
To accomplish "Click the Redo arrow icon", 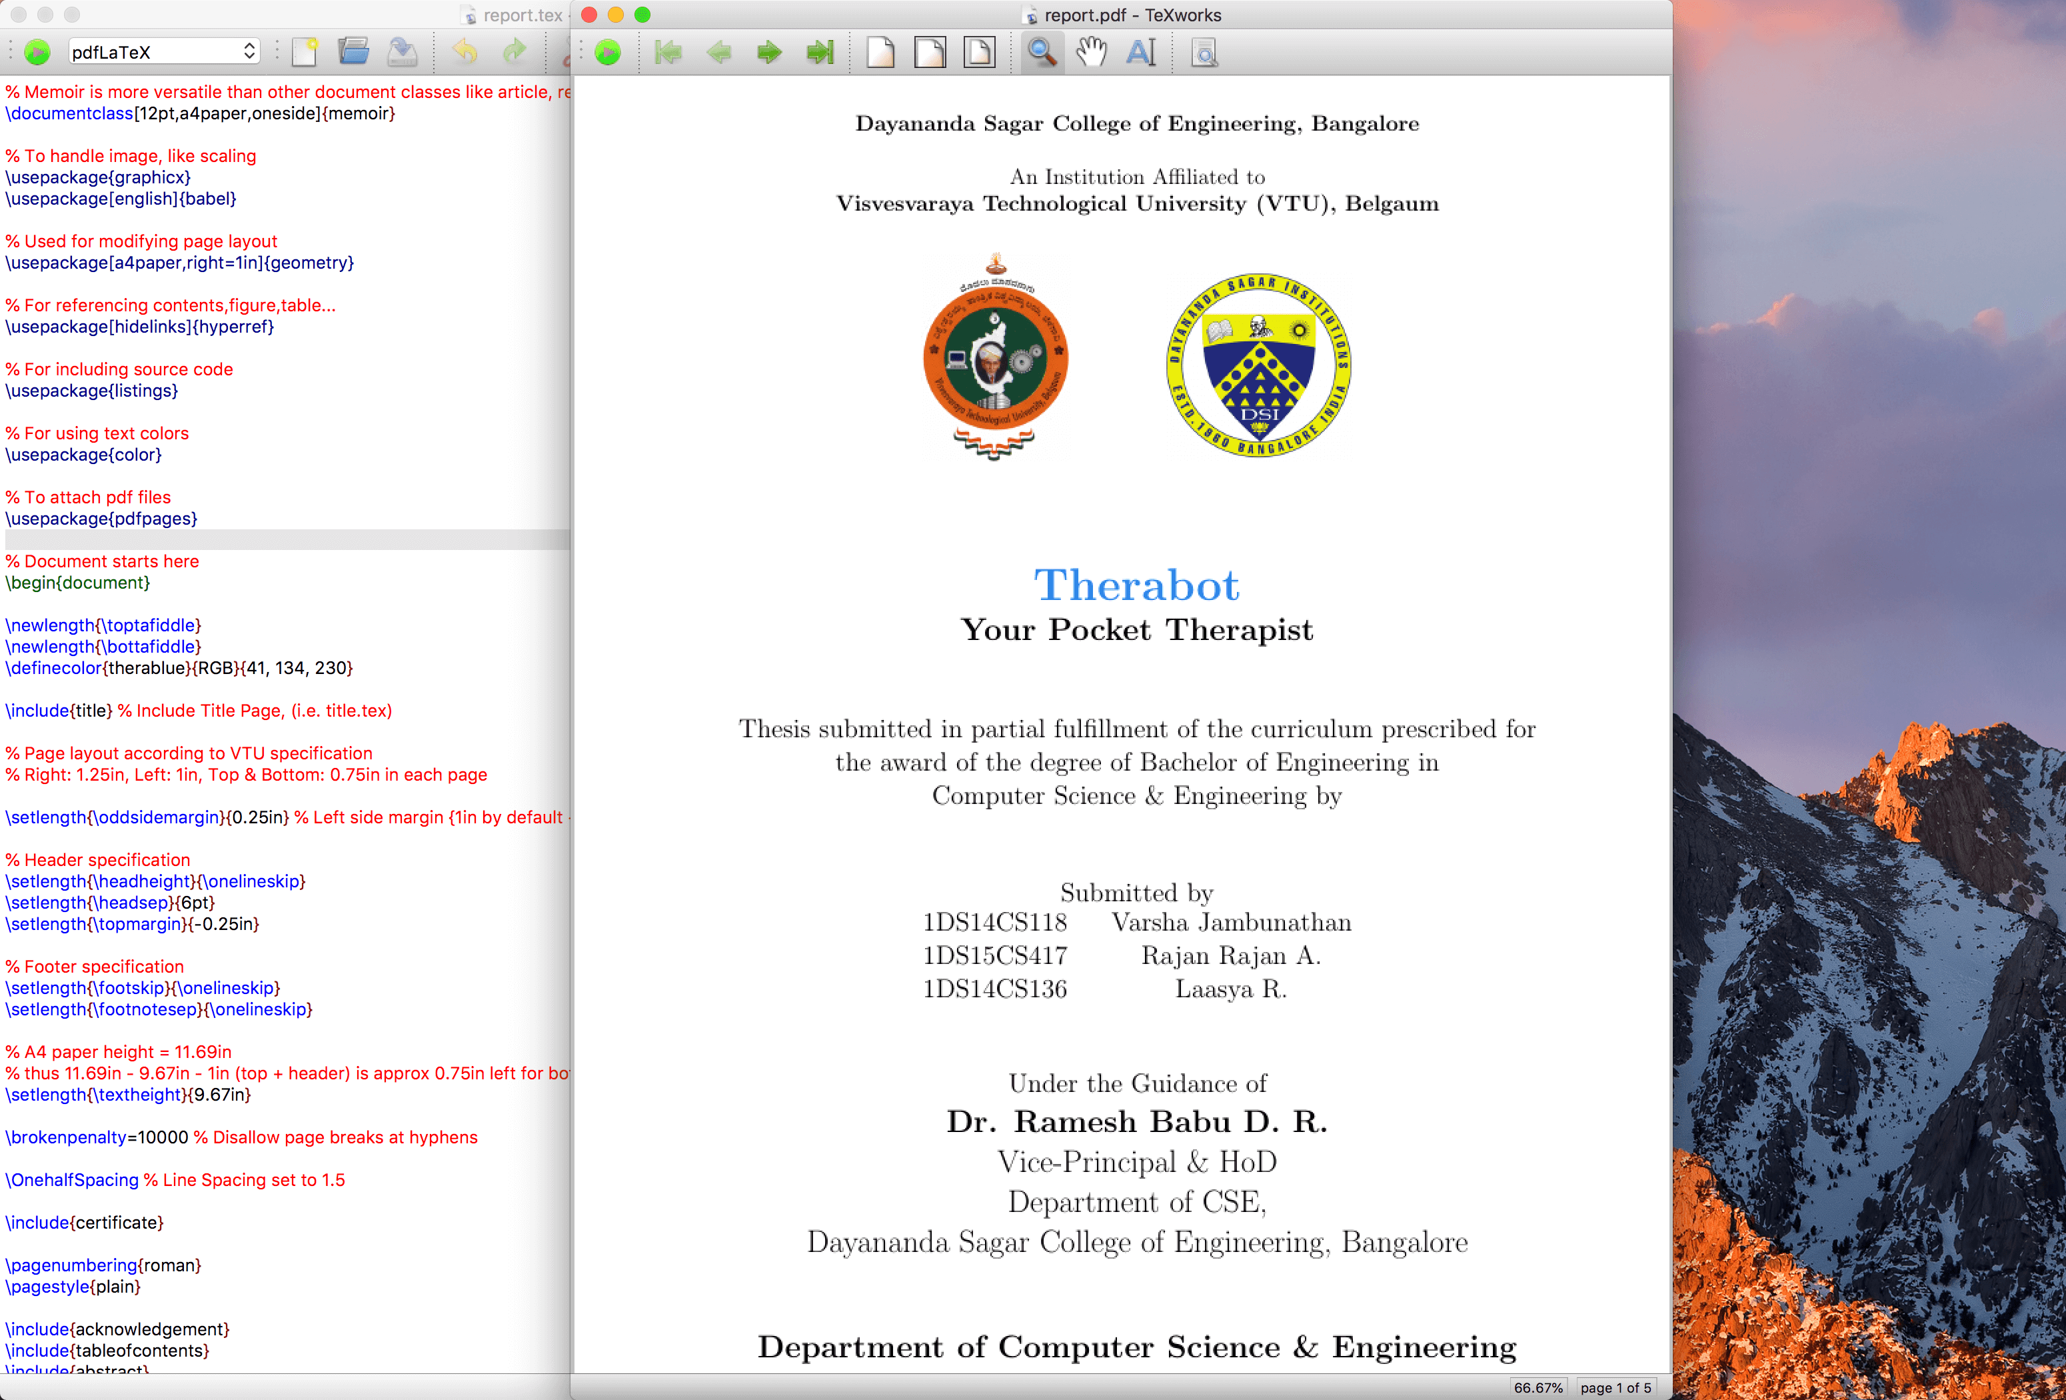I will 514,51.
